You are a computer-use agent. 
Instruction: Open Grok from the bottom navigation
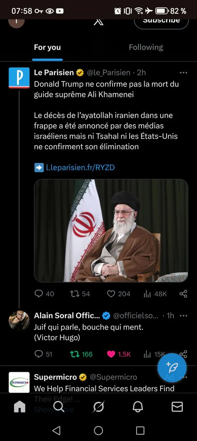[98, 407]
